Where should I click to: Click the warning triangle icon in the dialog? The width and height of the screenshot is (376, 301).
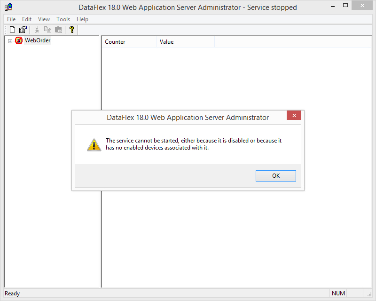pyautogui.click(x=94, y=144)
